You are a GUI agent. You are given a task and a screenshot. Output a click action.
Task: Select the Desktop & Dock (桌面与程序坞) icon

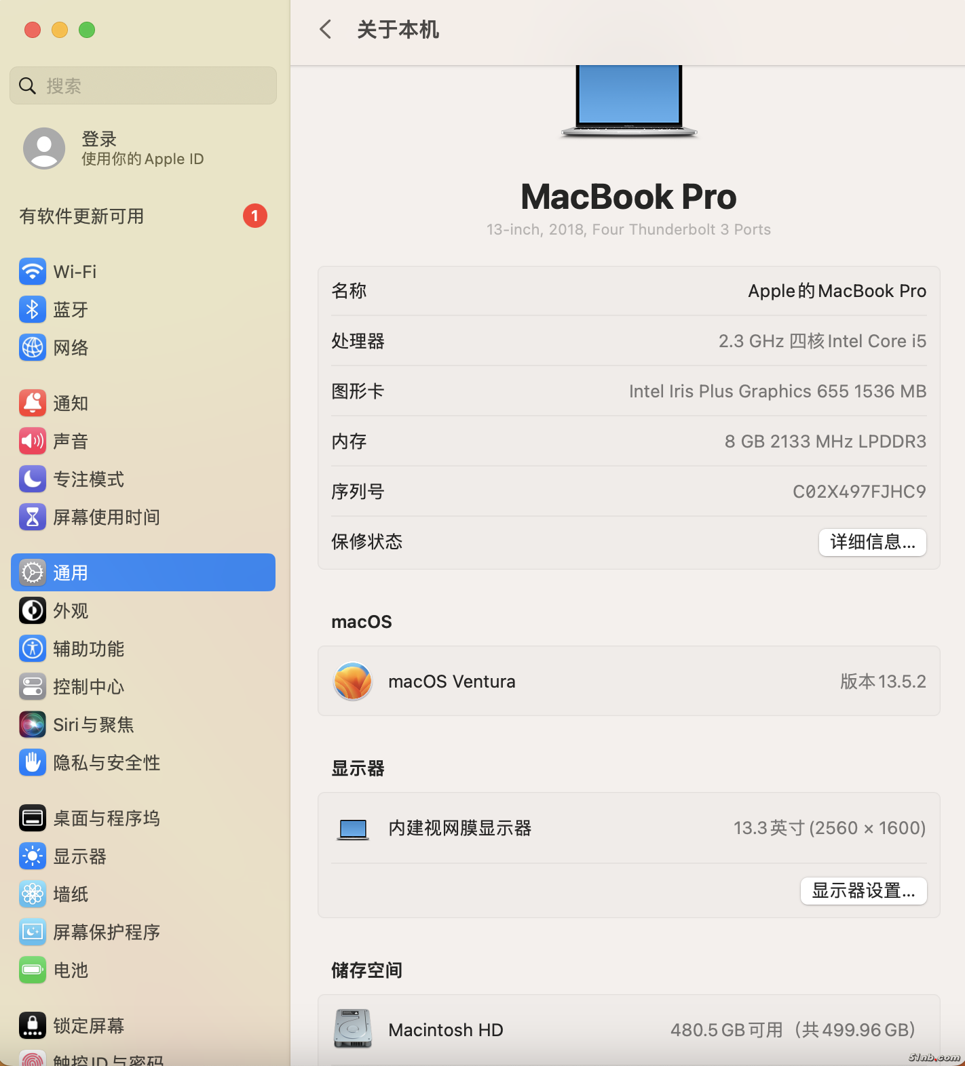click(33, 818)
